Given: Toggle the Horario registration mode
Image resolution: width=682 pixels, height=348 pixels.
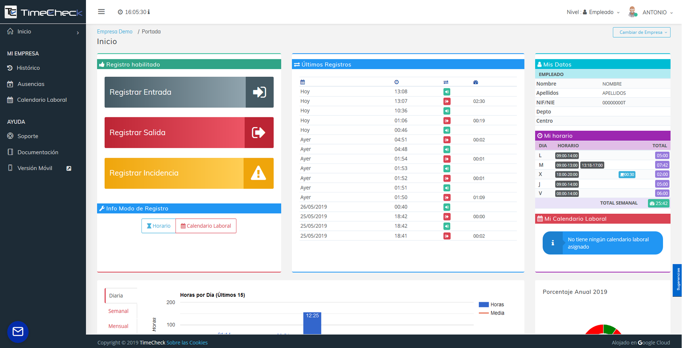Looking at the screenshot, I should 159,226.
